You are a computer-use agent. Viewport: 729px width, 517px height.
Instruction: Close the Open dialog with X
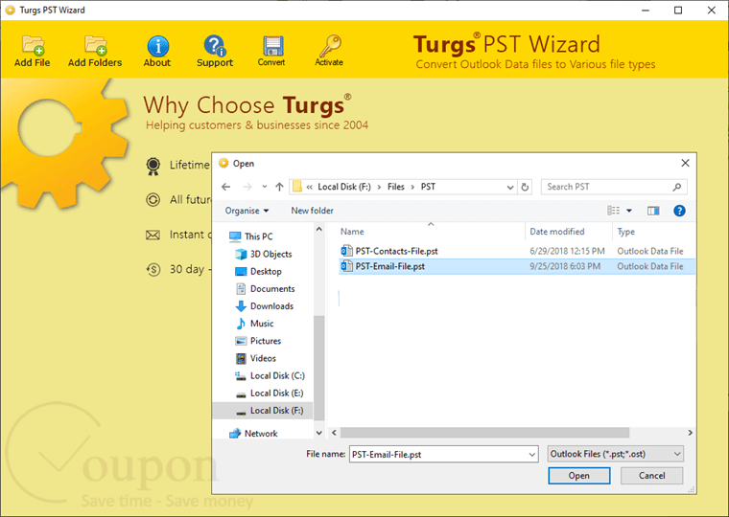[x=685, y=163]
